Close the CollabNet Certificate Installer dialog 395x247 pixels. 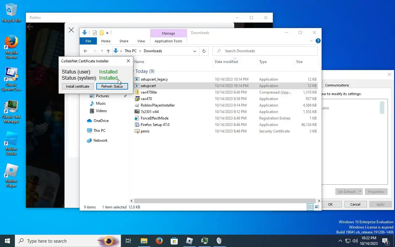(128, 61)
